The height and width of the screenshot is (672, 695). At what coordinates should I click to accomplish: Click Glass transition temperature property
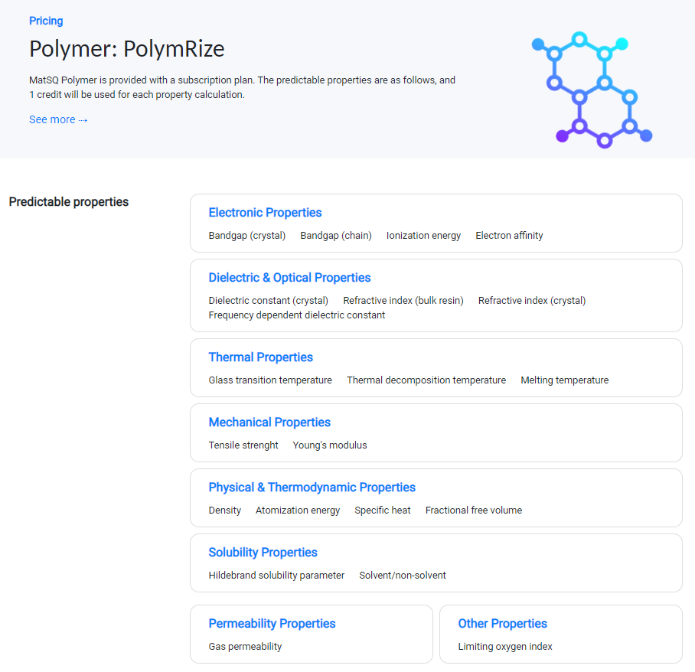pos(270,380)
